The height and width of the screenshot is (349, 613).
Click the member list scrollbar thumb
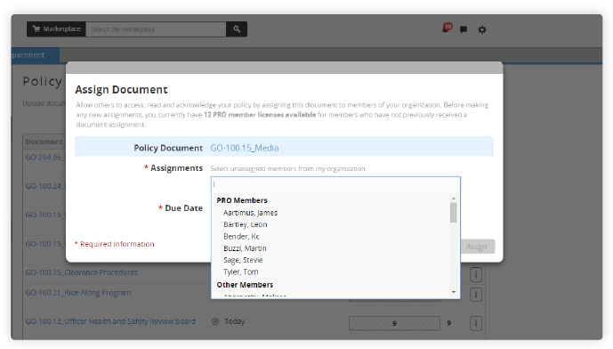454,213
